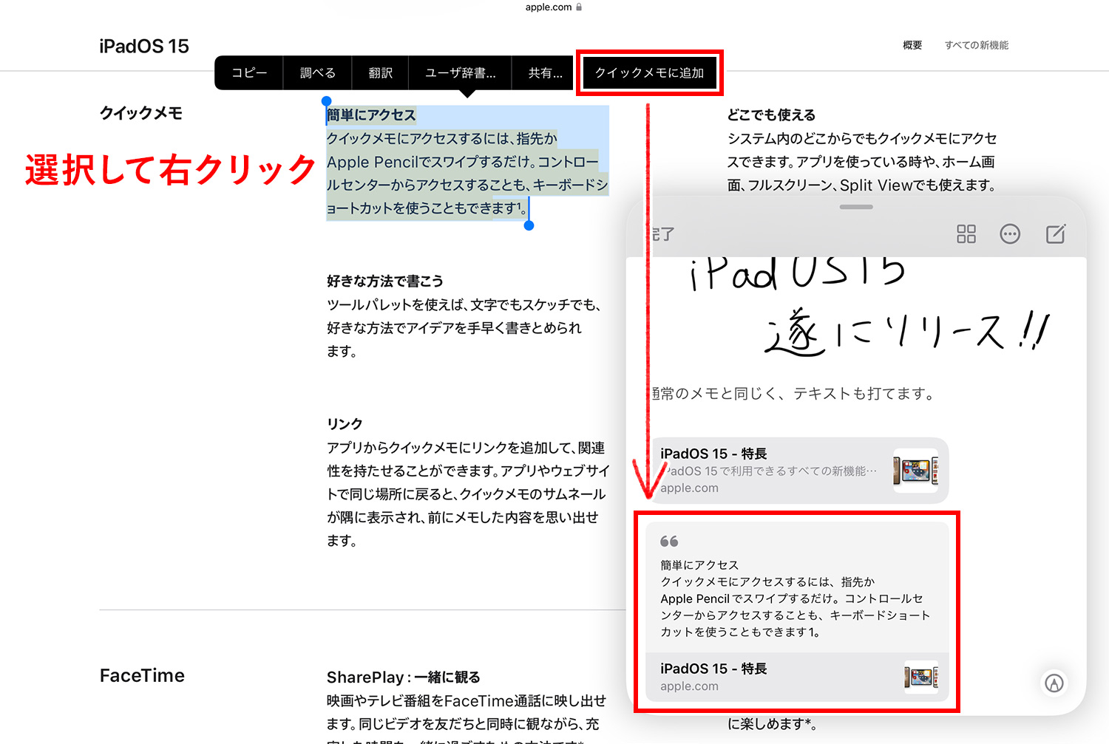This screenshot has height=744, width=1109.
Task: Open the 概要 page link
Action: pyautogui.click(x=912, y=45)
